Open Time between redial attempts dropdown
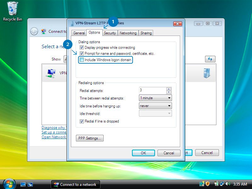The image size is (252, 189). tap(155, 98)
